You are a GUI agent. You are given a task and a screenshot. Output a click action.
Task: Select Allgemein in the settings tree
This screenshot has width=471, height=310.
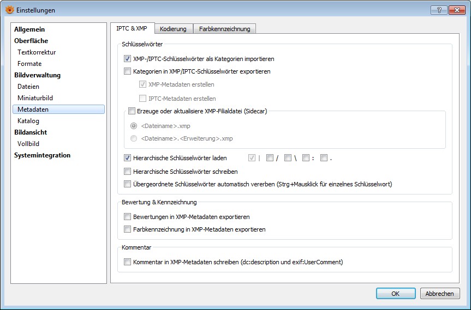pyautogui.click(x=29, y=29)
